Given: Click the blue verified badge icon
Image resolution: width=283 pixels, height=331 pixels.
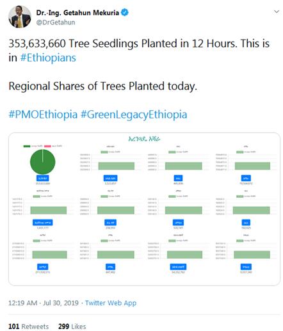Looking at the screenshot, I should pyautogui.click(x=125, y=12).
